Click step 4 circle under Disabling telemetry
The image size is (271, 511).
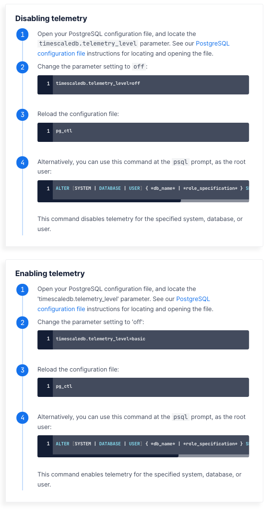(22, 163)
